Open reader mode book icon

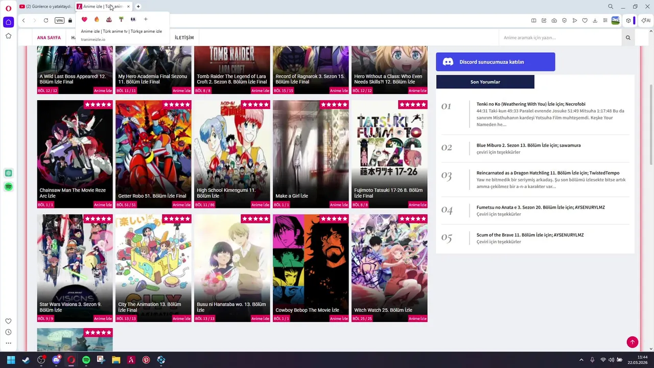coord(533,20)
